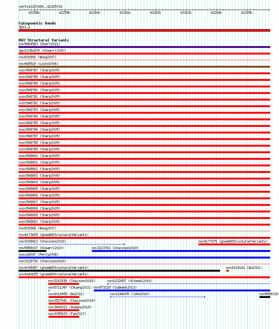Open nssv548803 (Sharp2005) variant
The width and height of the screenshot is (279, 329).
(x=39, y=175)
